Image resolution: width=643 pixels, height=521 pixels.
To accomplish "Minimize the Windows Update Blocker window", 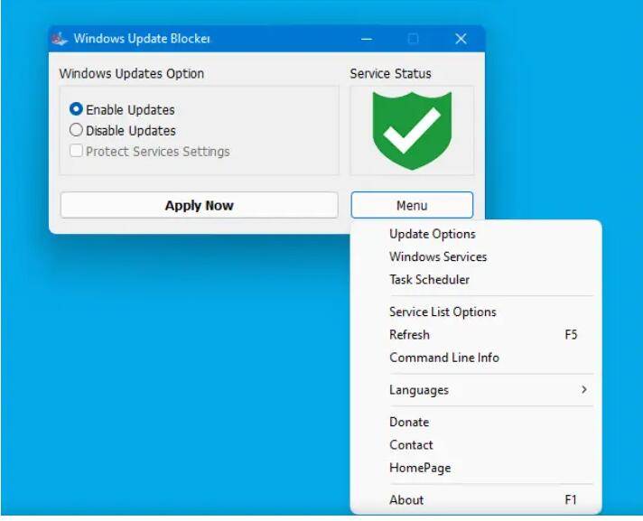I will [367, 39].
